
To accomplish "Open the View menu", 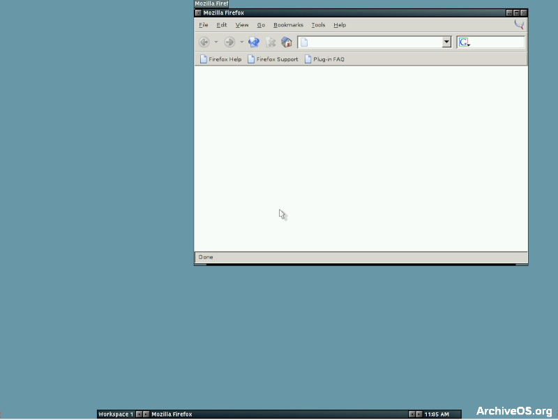I will coord(241,25).
